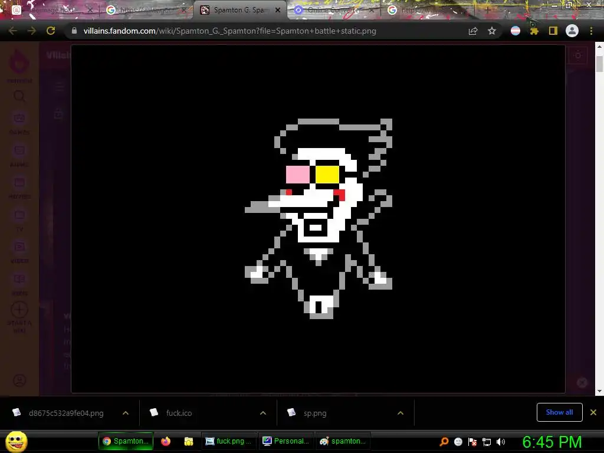This screenshot has width=604, height=453.
Task: Open the Games section in Fandom sidebar
Action: tap(19, 123)
